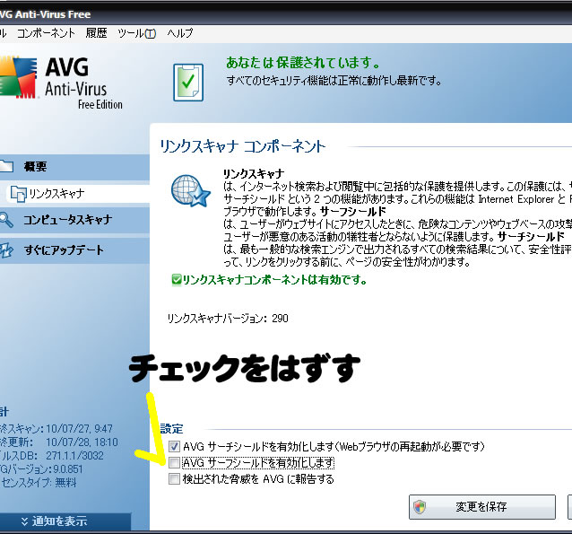Open コンピュータスキャナ from the sidebar

(x=74, y=220)
